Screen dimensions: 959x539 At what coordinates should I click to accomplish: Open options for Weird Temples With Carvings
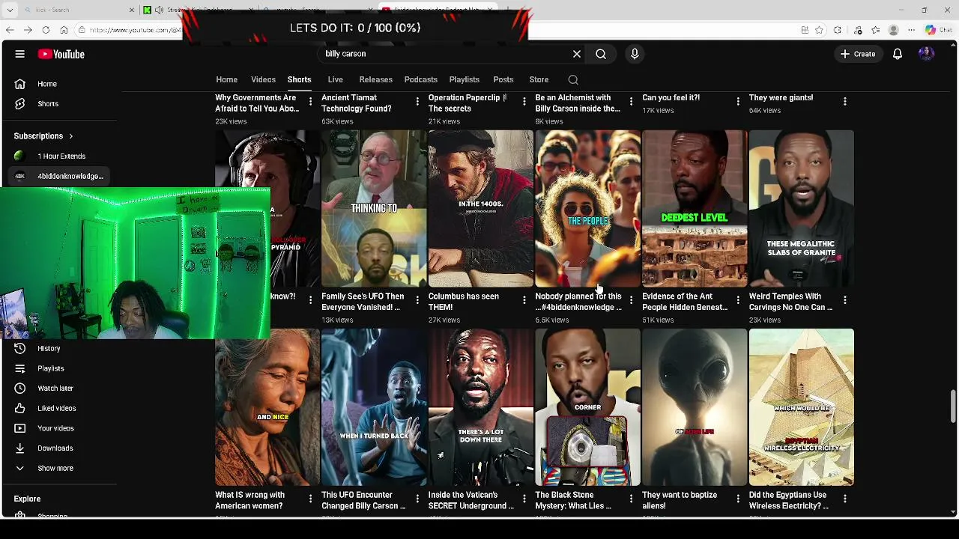pos(845,300)
